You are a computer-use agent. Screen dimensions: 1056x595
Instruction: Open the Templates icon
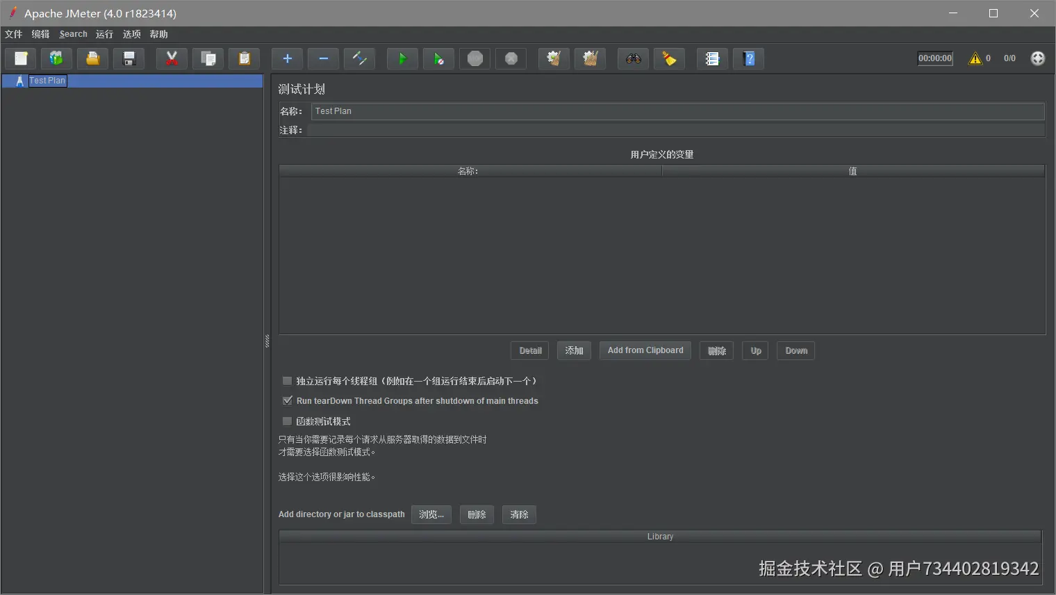[x=57, y=59]
